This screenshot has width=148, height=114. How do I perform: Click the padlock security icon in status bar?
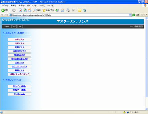tap(124, 112)
